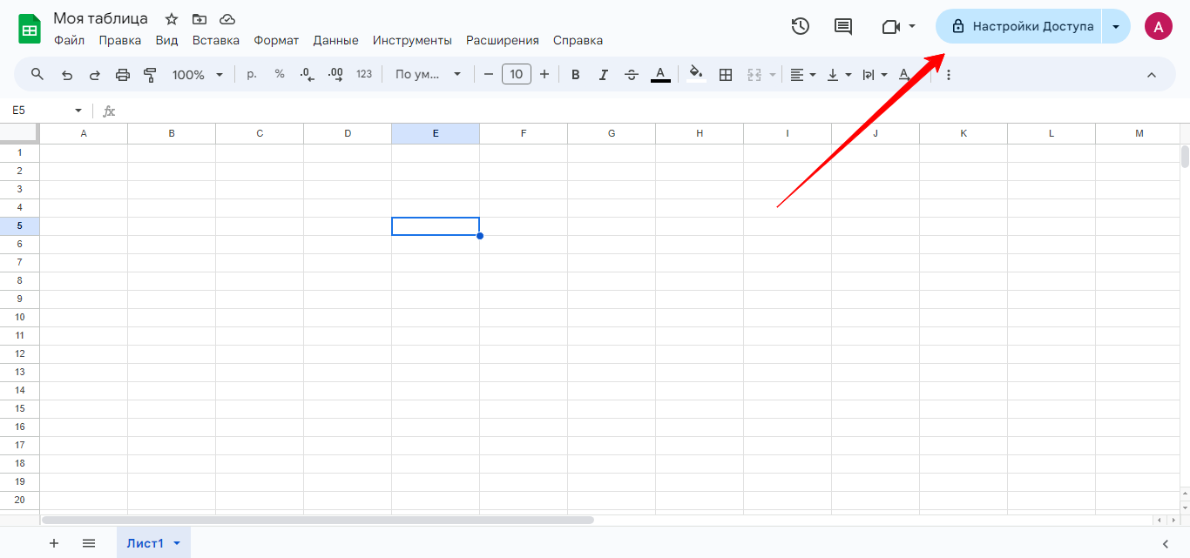Click the font size input field
Image resolution: width=1190 pixels, height=558 pixels.
pos(517,75)
